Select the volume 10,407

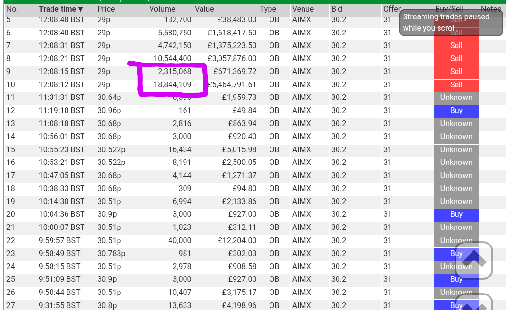(180, 292)
